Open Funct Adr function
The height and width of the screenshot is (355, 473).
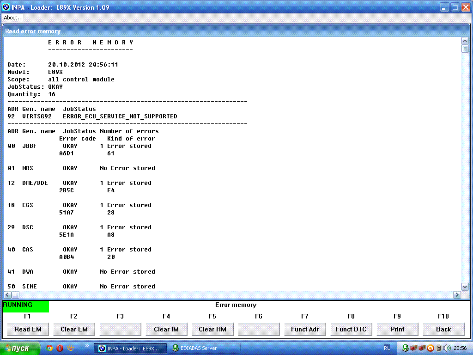tap(305, 329)
